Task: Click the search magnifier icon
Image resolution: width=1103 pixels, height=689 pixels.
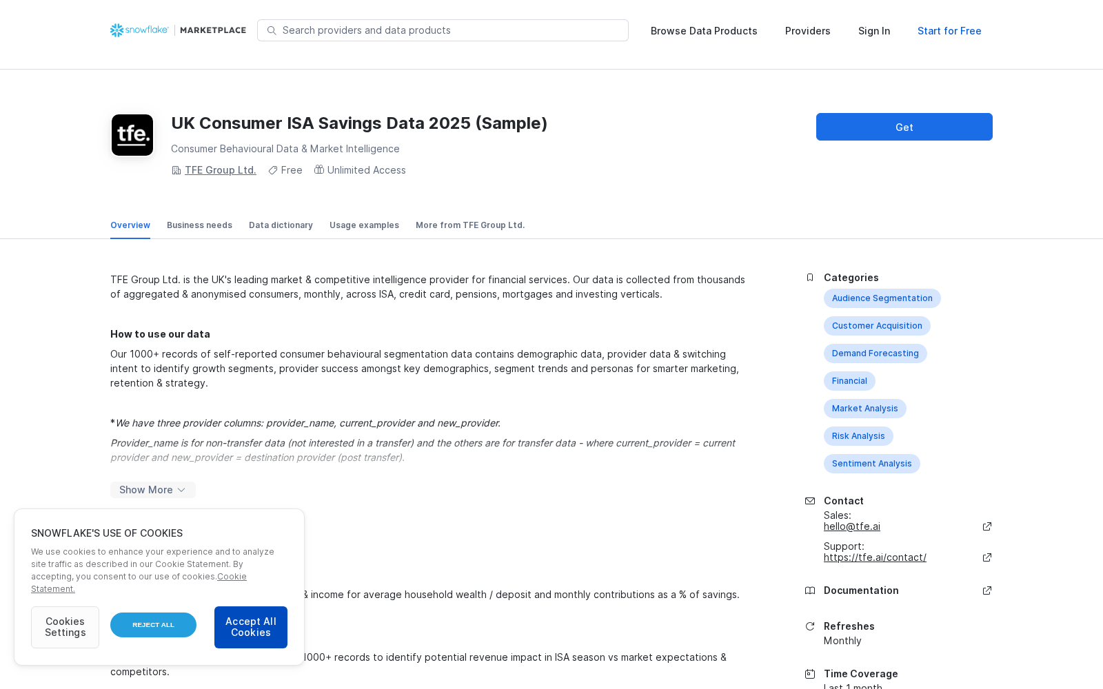Action: pyautogui.click(x=272, y=30)
